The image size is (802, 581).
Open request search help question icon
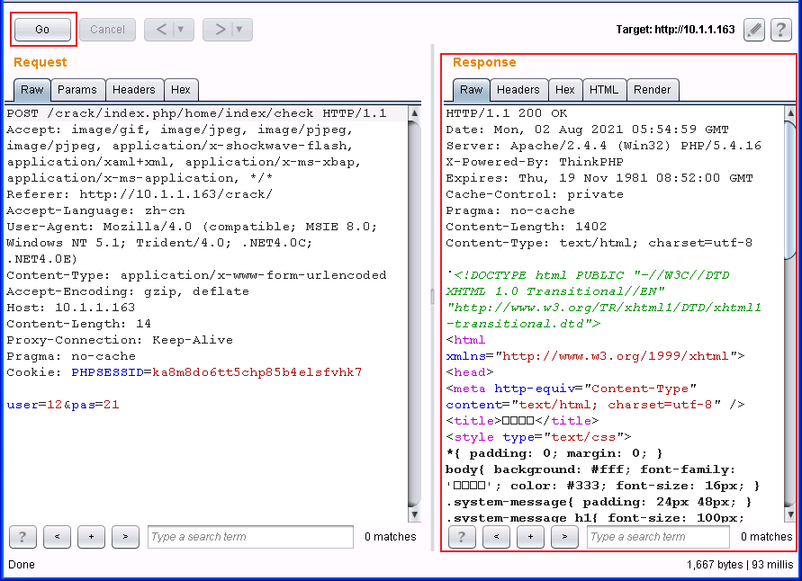[x=23, y=537]
